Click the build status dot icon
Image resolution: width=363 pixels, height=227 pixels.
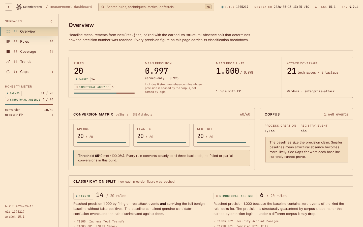coord(222,7)
